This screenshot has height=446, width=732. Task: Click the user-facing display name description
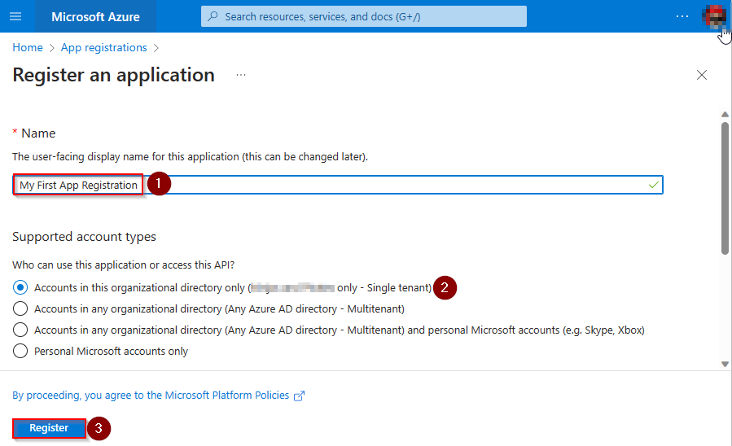click(x=190, y=157)
